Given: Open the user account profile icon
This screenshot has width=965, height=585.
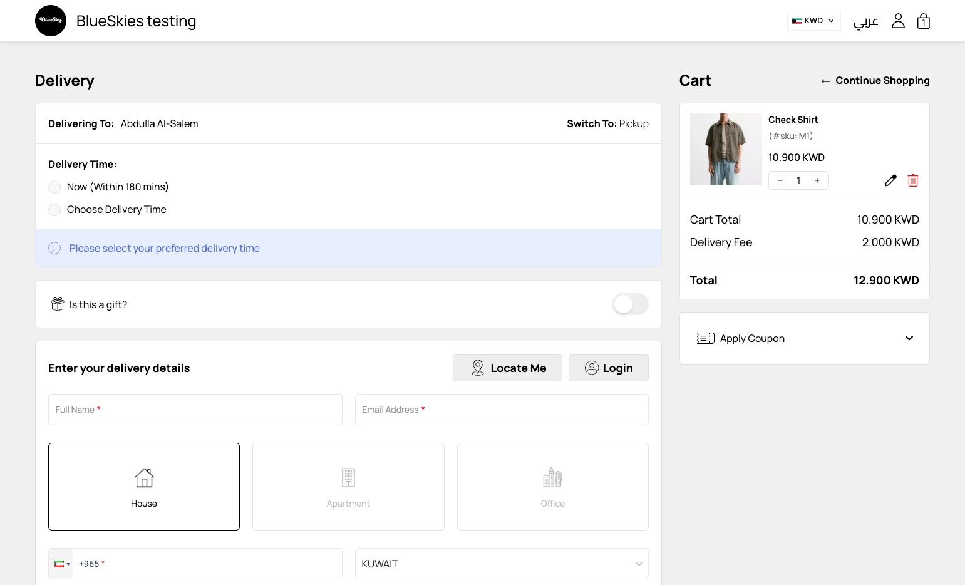Looking at the screenshot, I should click(x=898, y=21).
